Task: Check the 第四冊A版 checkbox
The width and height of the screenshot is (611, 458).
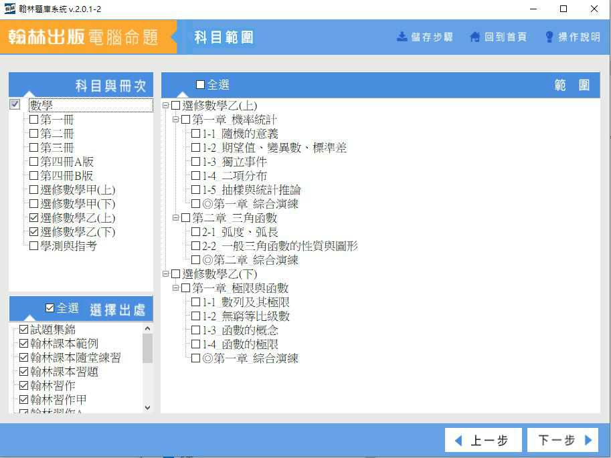Action: (34, 161)
